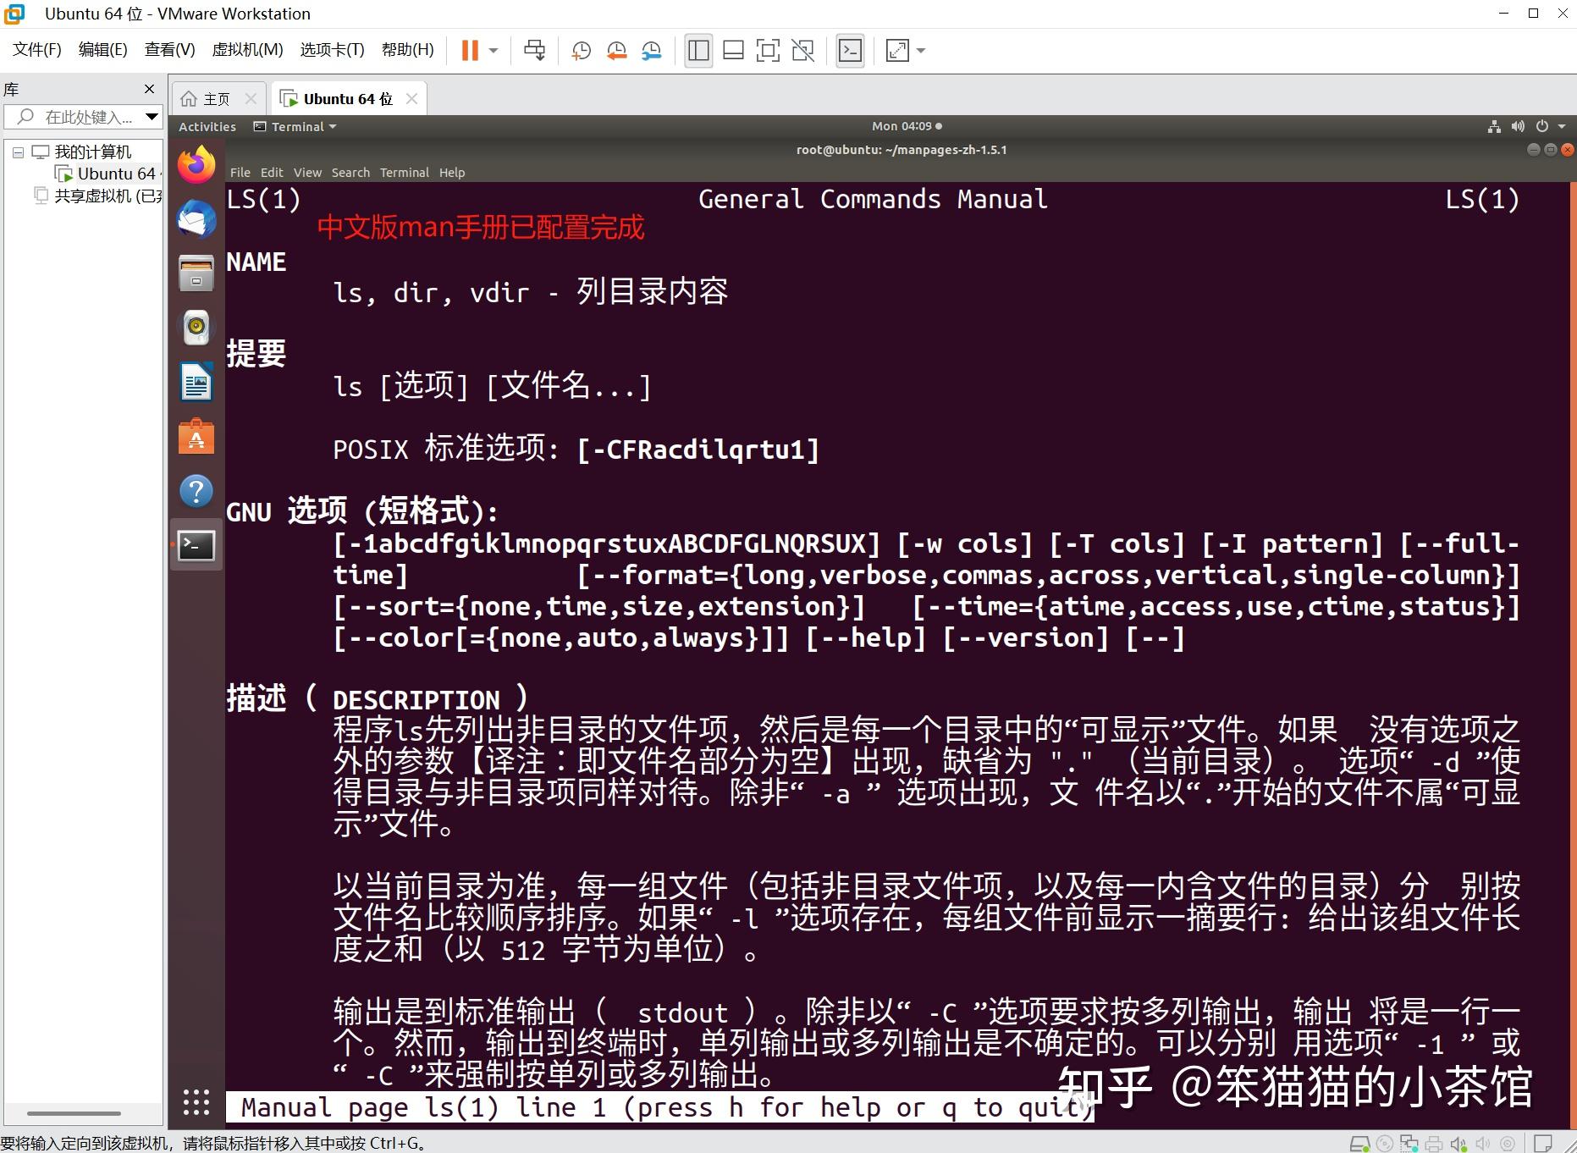The height and width of the screenshot is (1153, 1577).
Task: Click the network adapter status icon
Action: pyautogui.click(x=1409, y=1144)
